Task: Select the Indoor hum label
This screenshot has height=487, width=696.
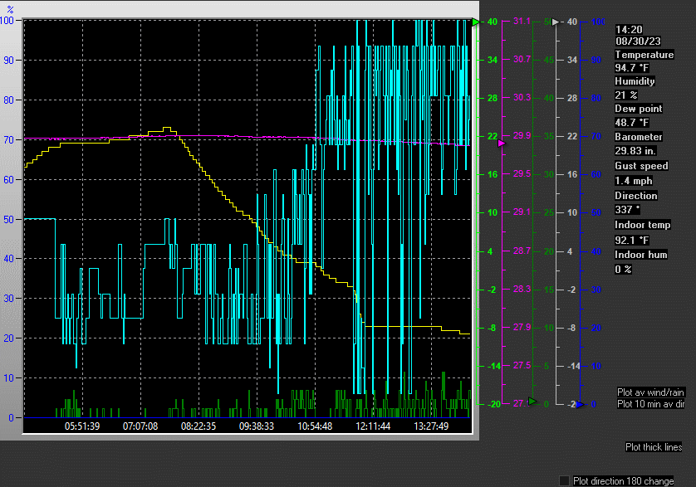Action: pyautogui.click(x=641, y=255)
